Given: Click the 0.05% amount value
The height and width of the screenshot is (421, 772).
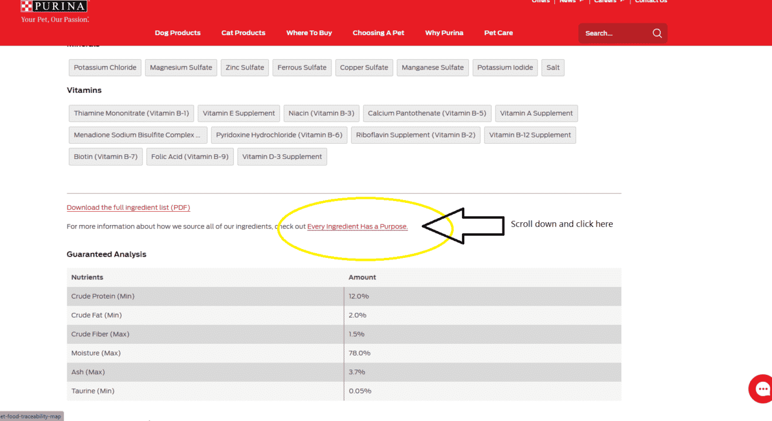Looking at the screenshot, I should (360, 391).
